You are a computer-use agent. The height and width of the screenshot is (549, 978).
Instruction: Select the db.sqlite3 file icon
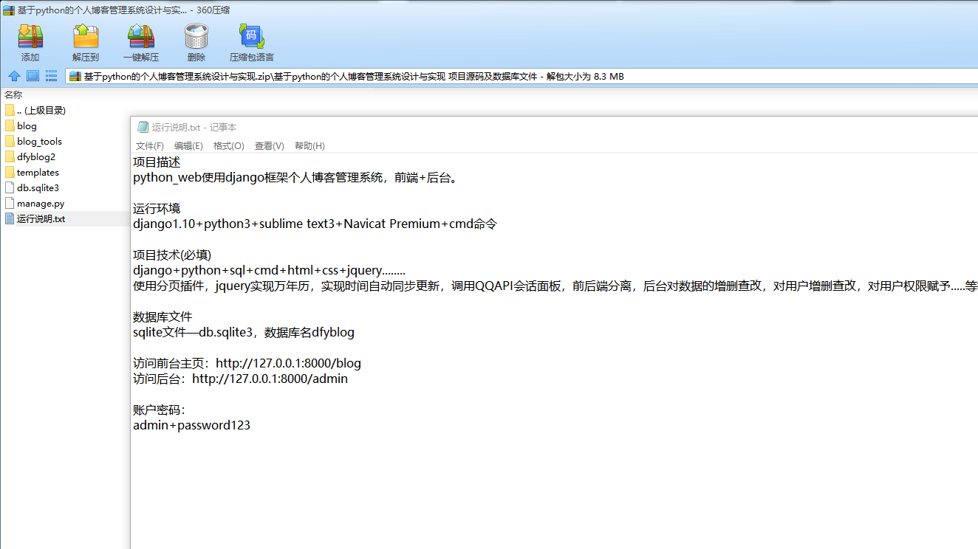coord(10,187)
